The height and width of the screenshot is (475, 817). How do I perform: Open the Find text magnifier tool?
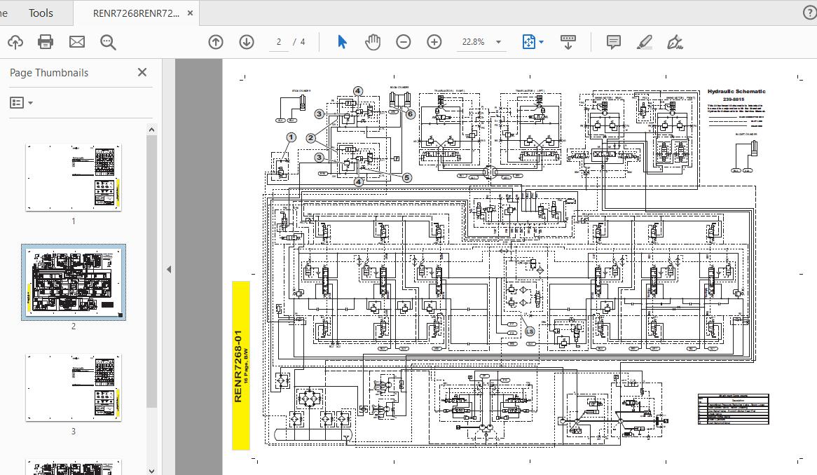click(x=109, y=42)
